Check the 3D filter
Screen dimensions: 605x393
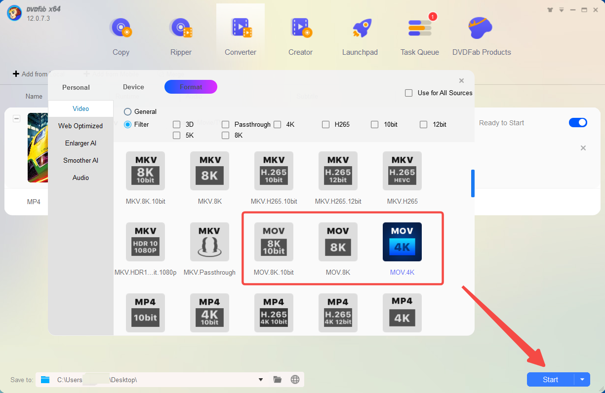click(176, 124)
